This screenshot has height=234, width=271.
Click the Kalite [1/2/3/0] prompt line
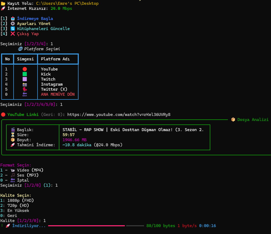click(23, 220)
